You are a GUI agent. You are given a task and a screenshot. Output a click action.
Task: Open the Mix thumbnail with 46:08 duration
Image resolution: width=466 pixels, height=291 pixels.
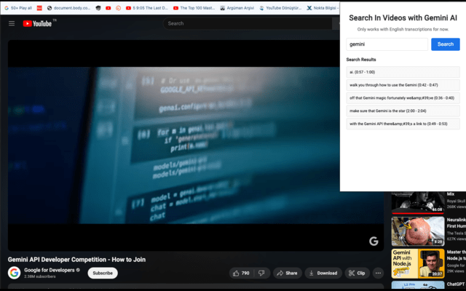[x=418, y=202]
